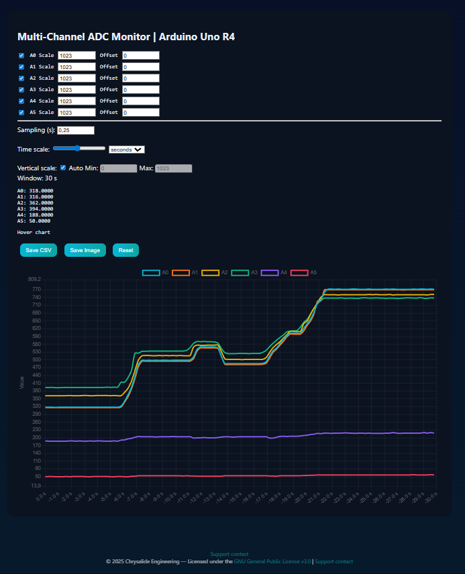Select the A4 Offset input field
The image size is (465, 574).
[140, 101]
